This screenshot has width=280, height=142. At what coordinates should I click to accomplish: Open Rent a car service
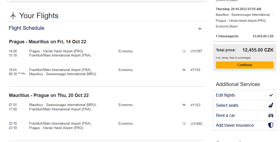[x=225, y=115]
